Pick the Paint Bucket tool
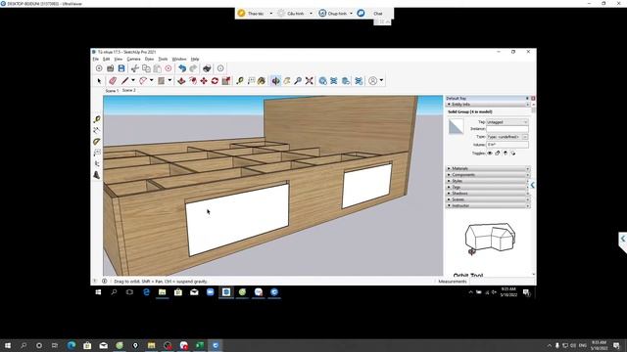The width and height of the screenshot is (627, 352). [262, 81]
